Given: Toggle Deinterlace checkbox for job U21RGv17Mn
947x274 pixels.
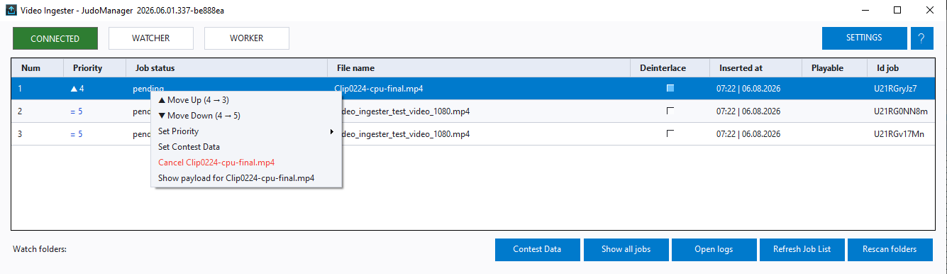Looking at the screenshot, I should click(670, 134).
